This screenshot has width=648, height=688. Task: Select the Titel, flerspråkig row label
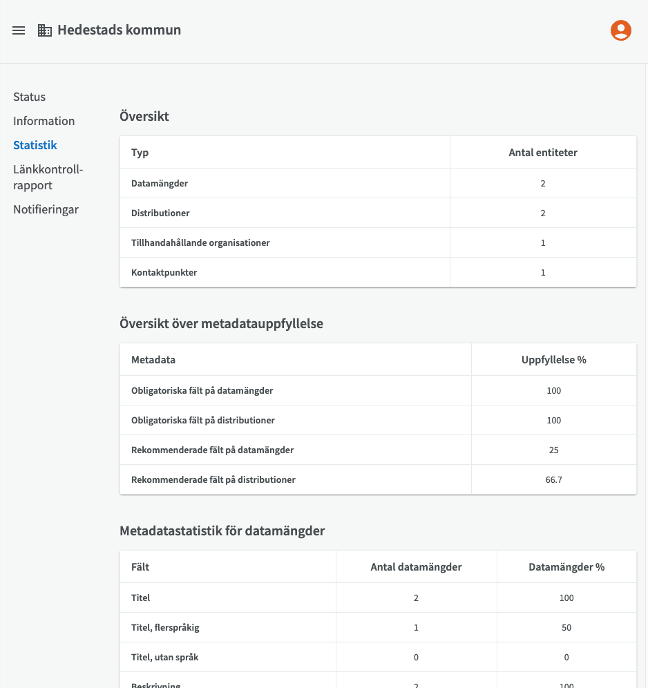tap(165, 628)
